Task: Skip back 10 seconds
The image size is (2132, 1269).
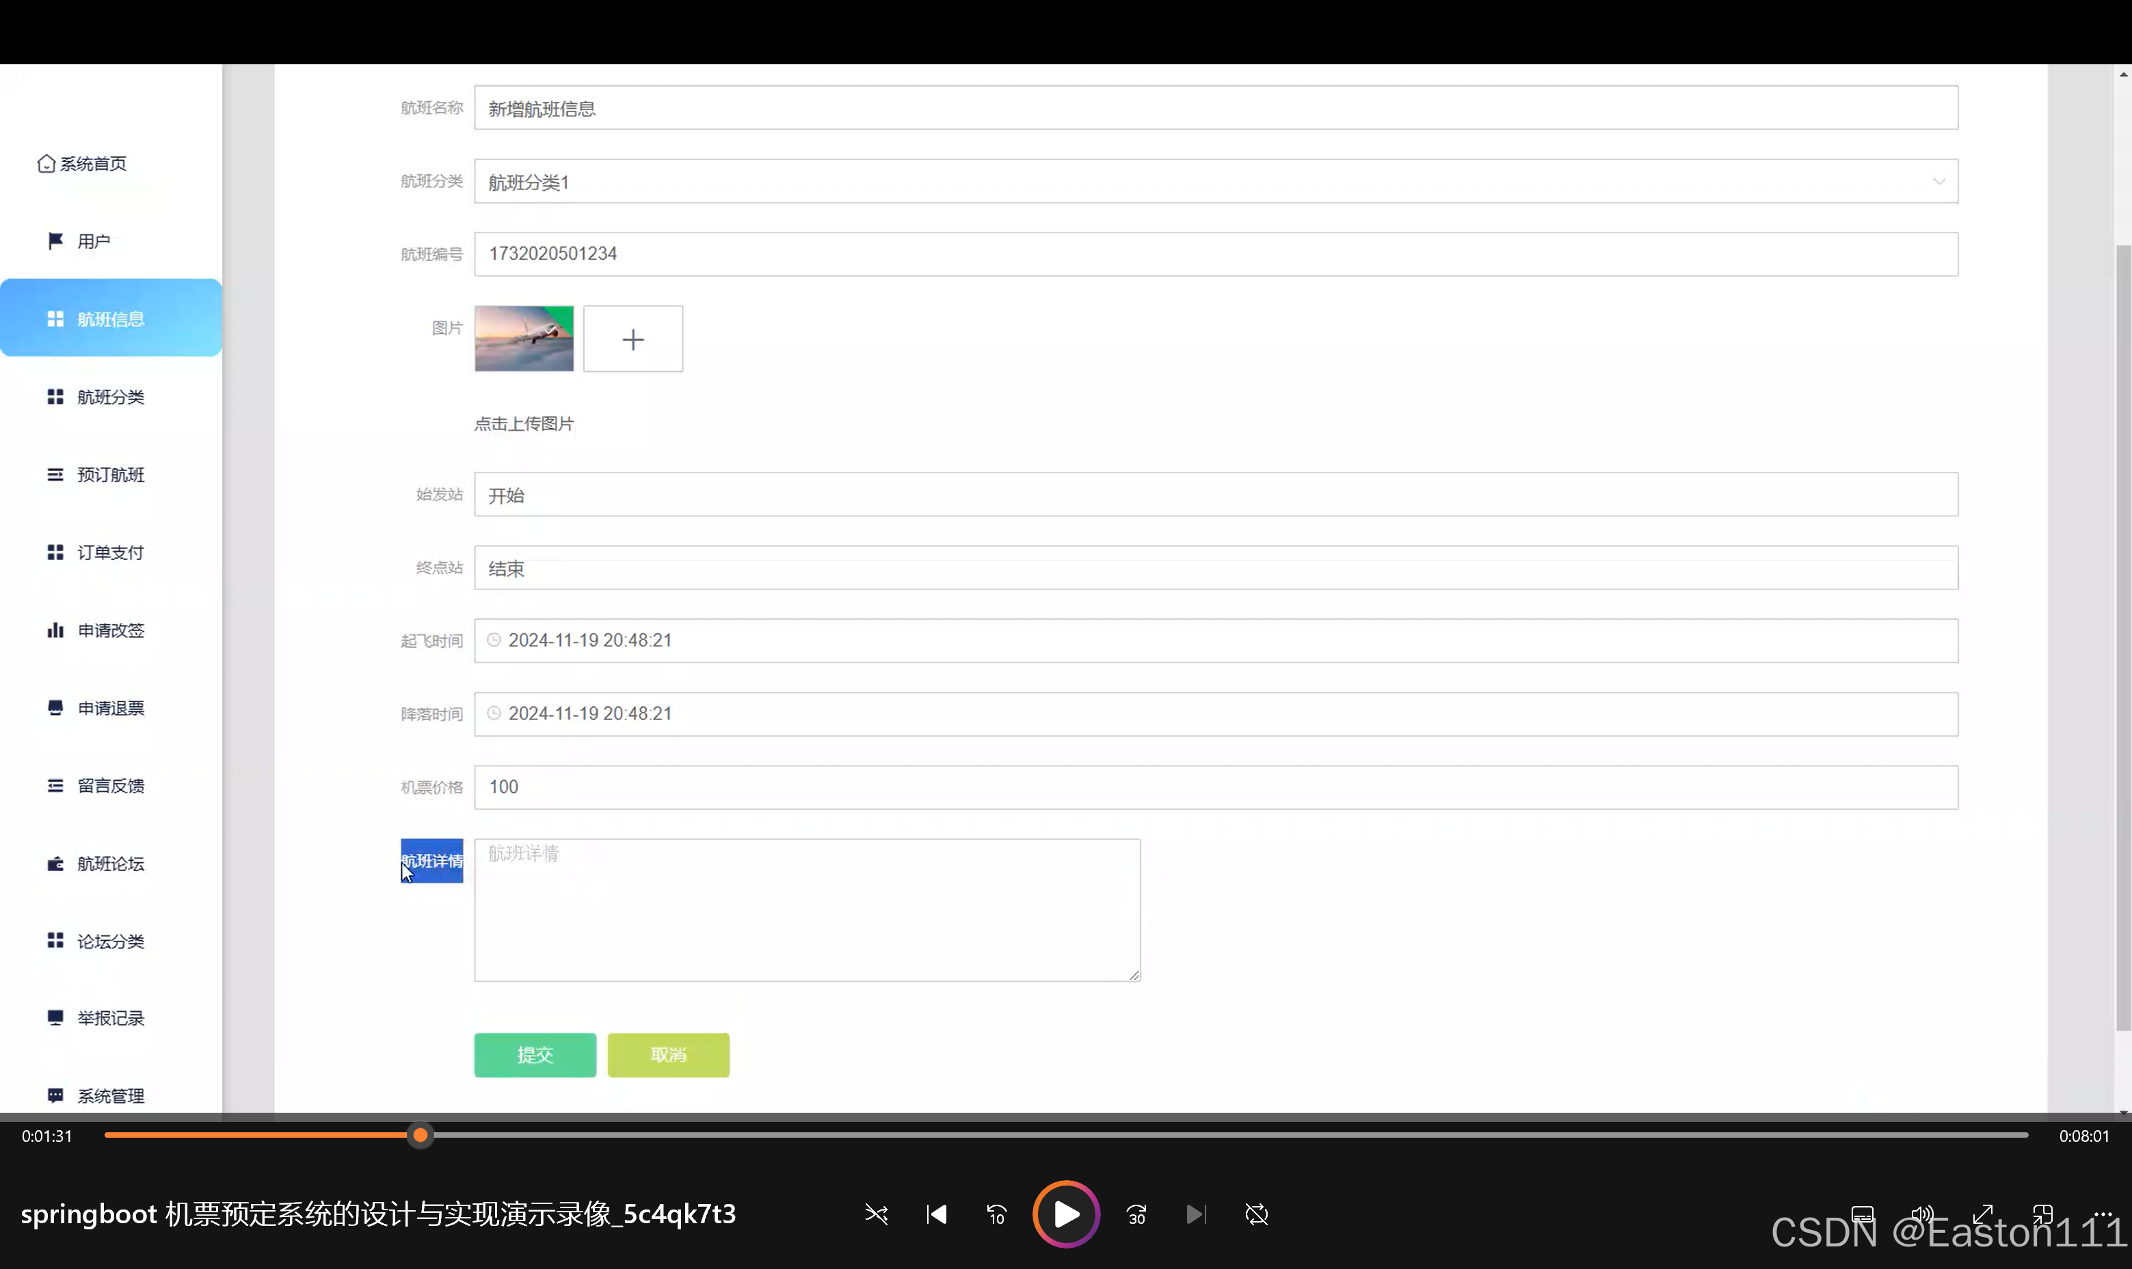Action: coord(996,1214)
